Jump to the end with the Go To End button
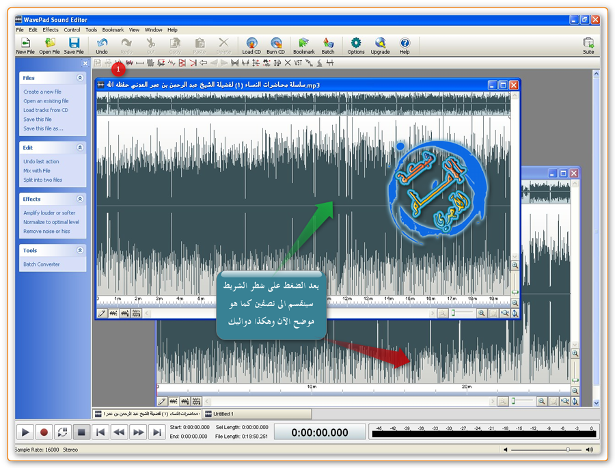615x468 pixels. (157, 432)
